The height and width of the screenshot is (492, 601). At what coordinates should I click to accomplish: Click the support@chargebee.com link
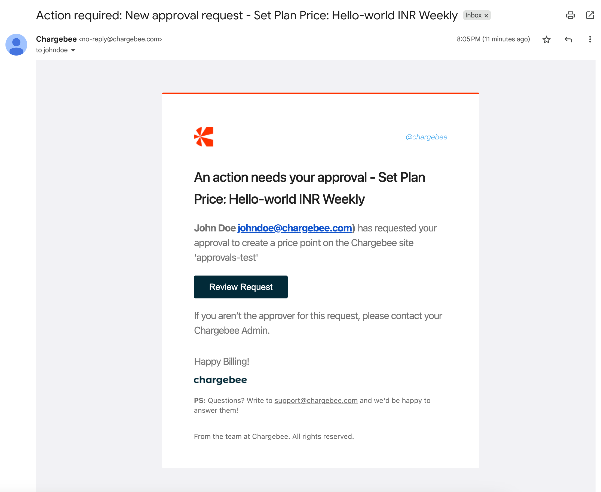(x=316, y=400)
